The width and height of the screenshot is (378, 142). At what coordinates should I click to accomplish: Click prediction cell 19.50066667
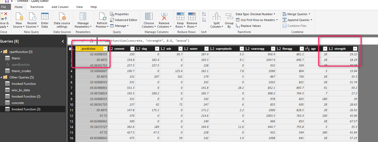92,71
